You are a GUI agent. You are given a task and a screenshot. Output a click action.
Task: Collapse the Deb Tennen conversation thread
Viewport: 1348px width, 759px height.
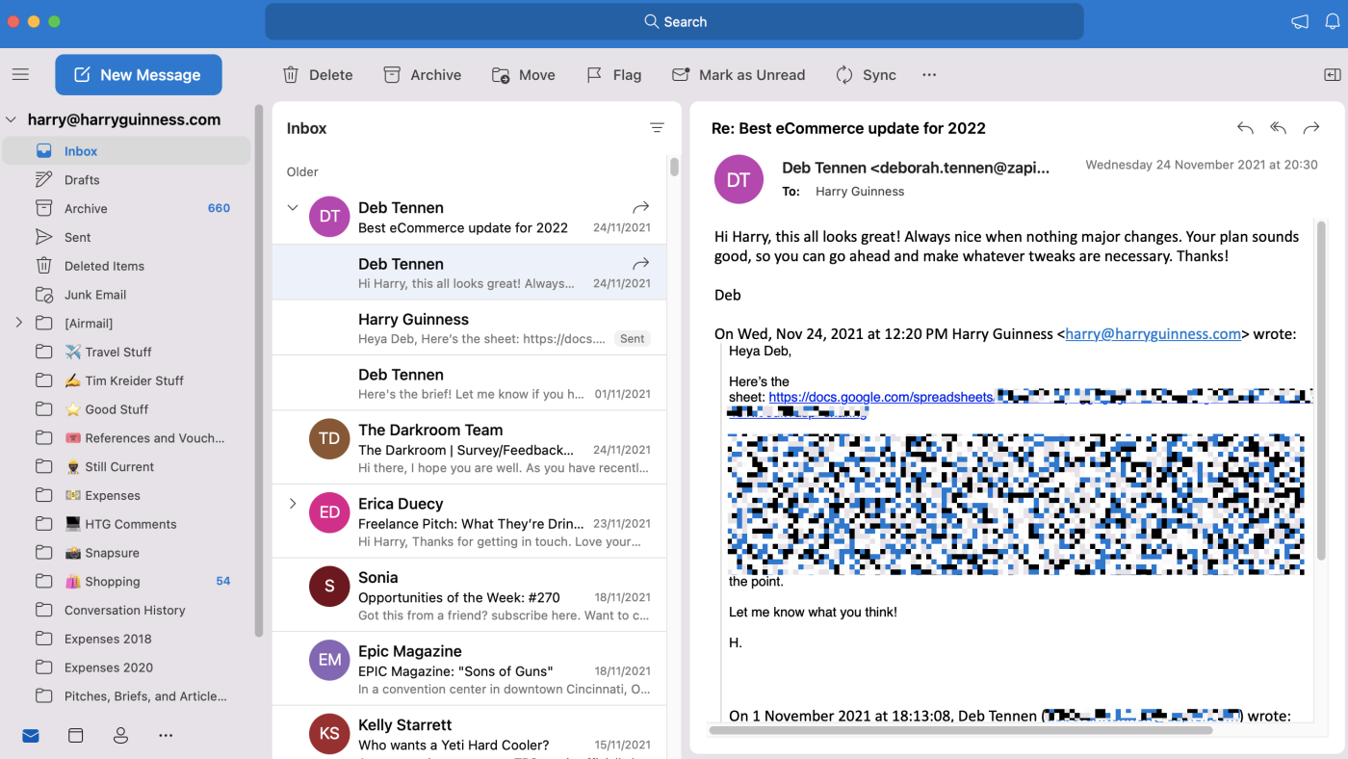293,208
